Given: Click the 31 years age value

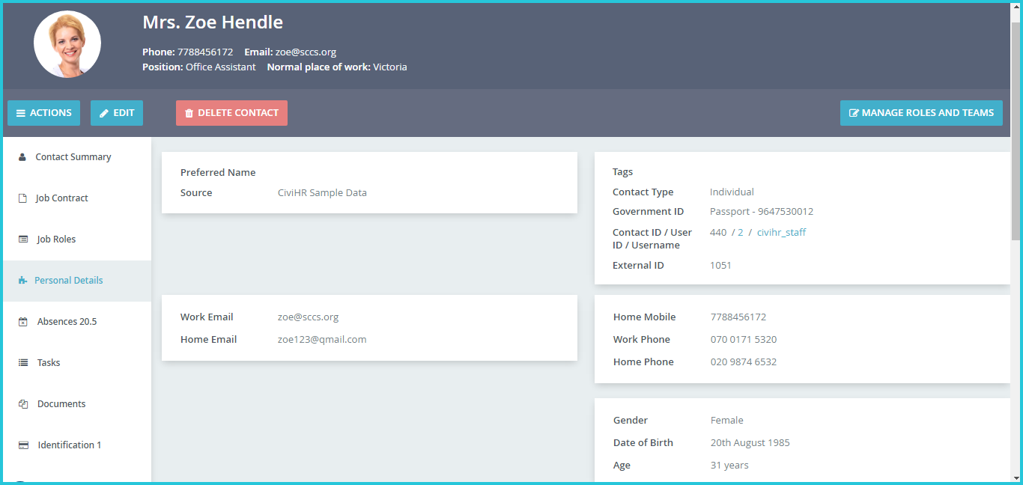Looking at the screenshot, I should [729, 466].
